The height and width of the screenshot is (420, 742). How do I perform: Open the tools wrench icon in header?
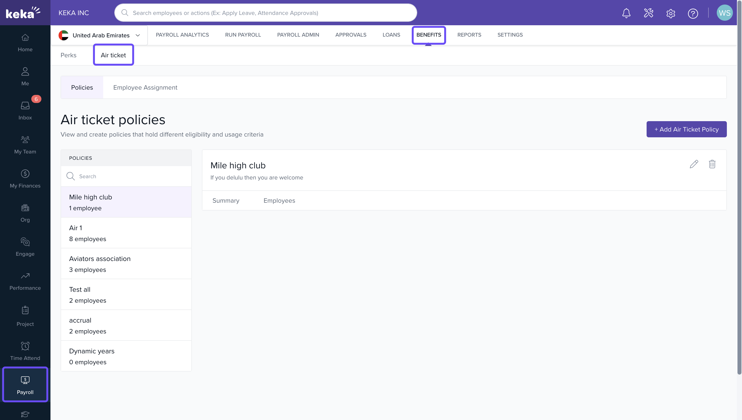[648, 13]
